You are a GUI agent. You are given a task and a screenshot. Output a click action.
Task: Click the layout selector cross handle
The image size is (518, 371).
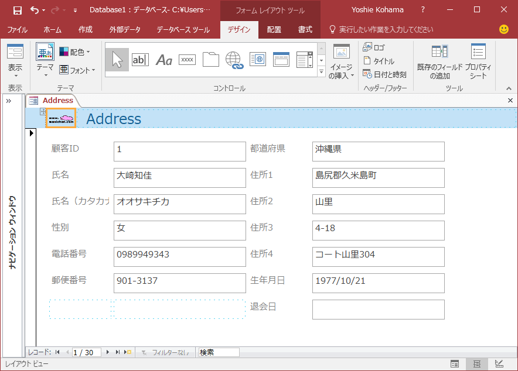coord(43,111)
